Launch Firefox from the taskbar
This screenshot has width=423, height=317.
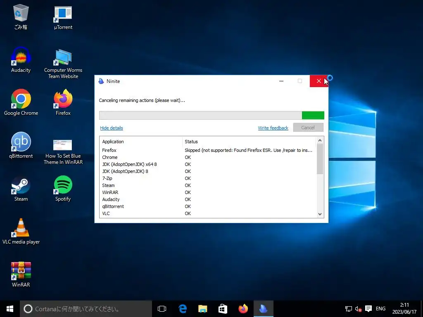pyautogui.click(x=243, y=309)
